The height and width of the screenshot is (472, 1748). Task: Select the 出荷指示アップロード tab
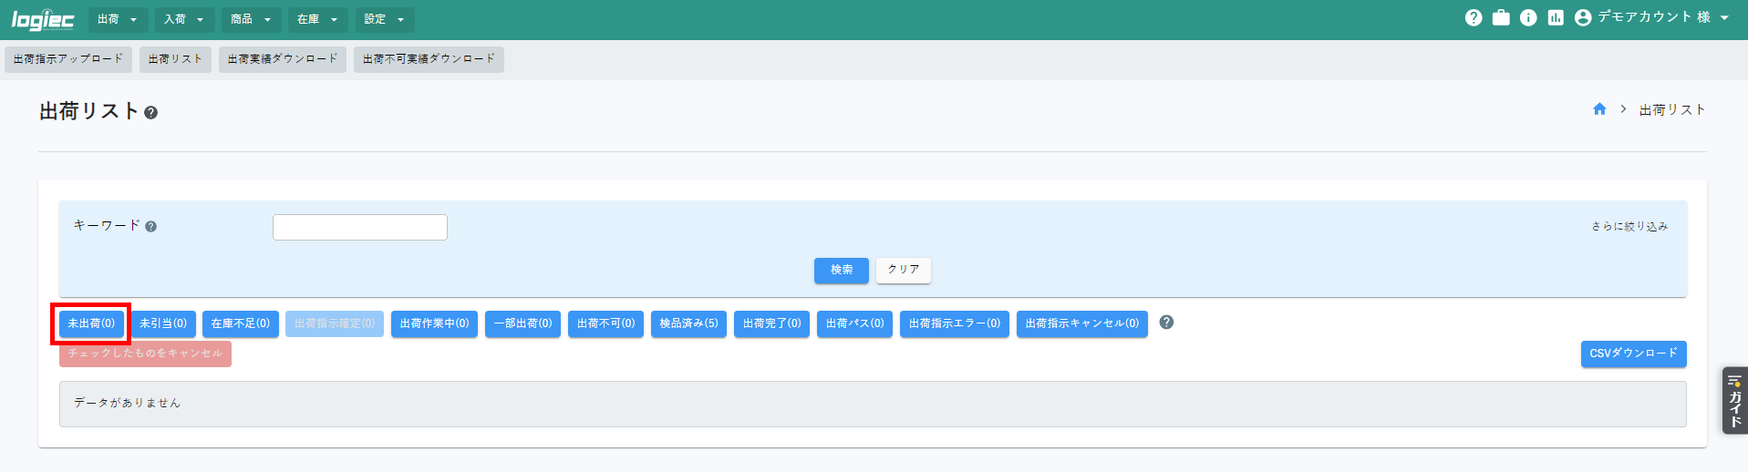point(68,59)
